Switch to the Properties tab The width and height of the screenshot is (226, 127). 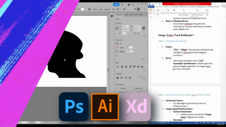pyautogui.click(x=119, y=14)
